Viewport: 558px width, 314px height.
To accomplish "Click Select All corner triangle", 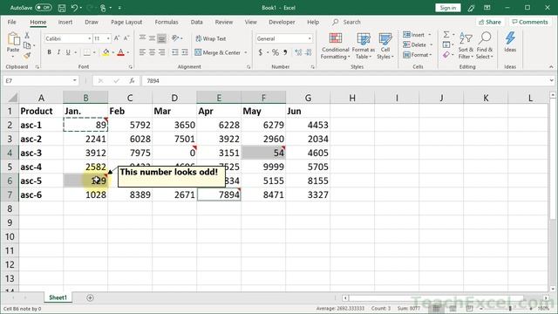I will coord(12,98).
